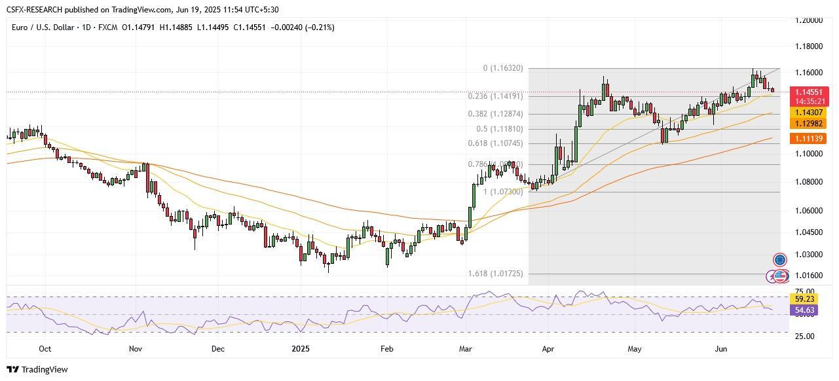Image resolution: width=839 pixels, height=381 pixels.
Task: Click the EU flag circle icon on chart
Action: (x=780, y=259)
